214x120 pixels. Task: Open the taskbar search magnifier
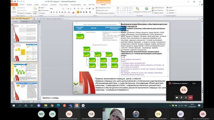click(20, 105)
